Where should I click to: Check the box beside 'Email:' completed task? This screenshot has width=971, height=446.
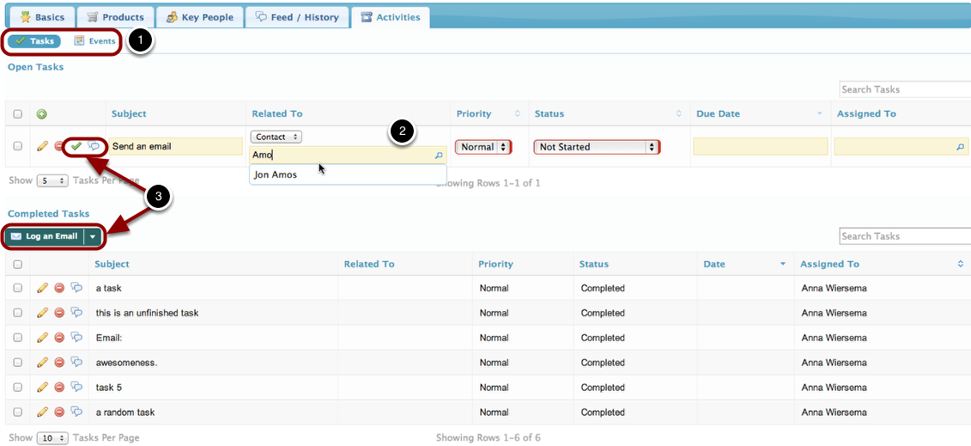tap(18, 338)
